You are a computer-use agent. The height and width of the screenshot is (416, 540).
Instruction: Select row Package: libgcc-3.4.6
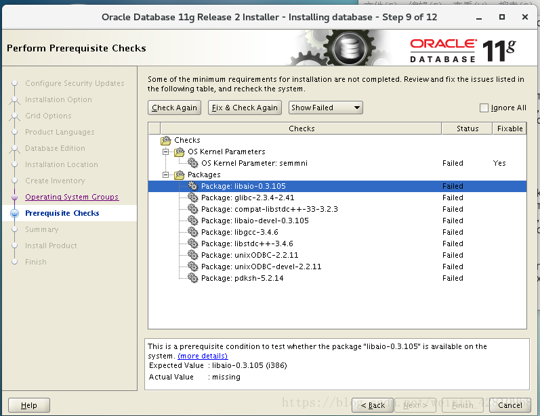coord(337,232)
